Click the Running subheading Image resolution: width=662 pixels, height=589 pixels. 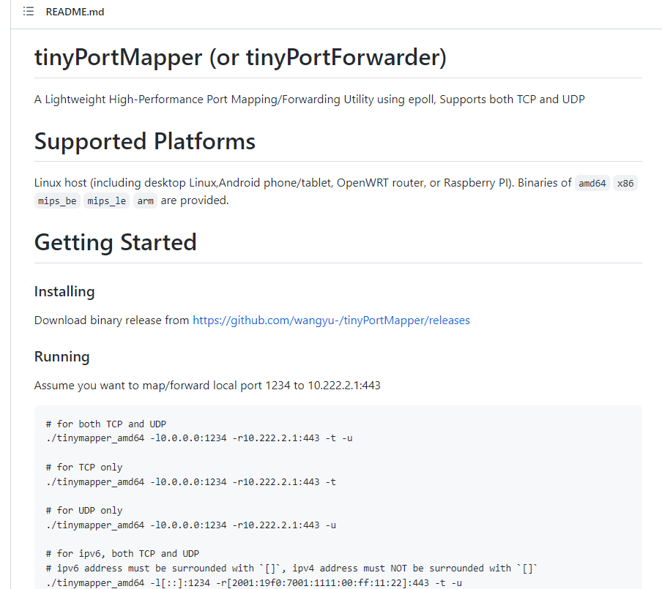(x=62, y=356)
